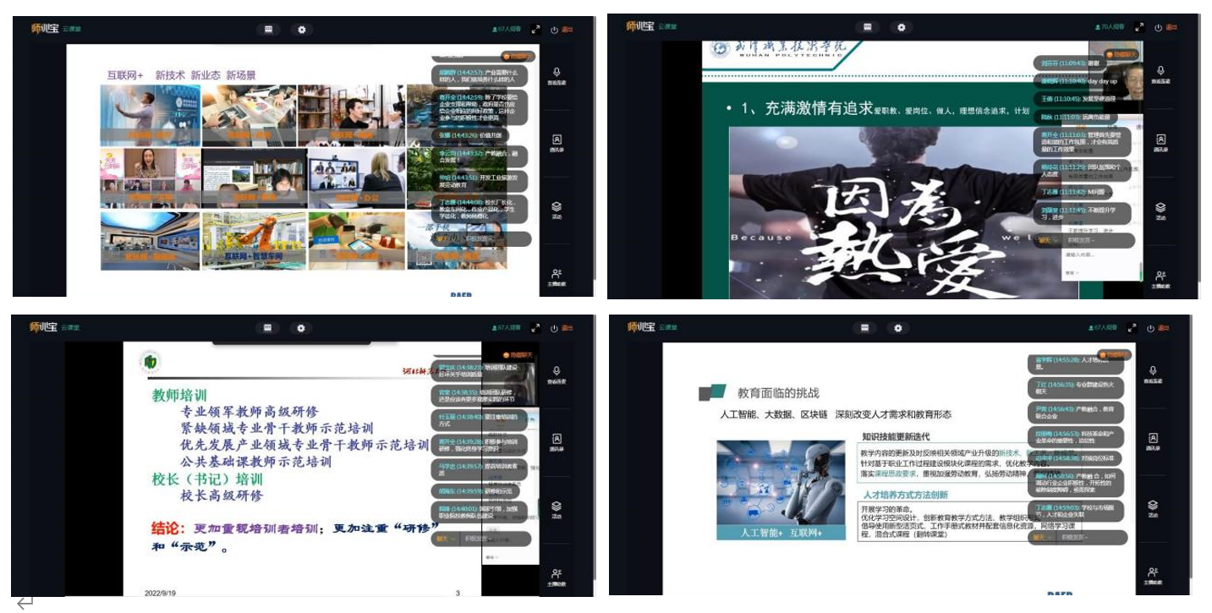Expand the 聊天 dropdown in bottom-right window
The height and width of the screenshot is (613, 1212).
tap(1043, 537)
